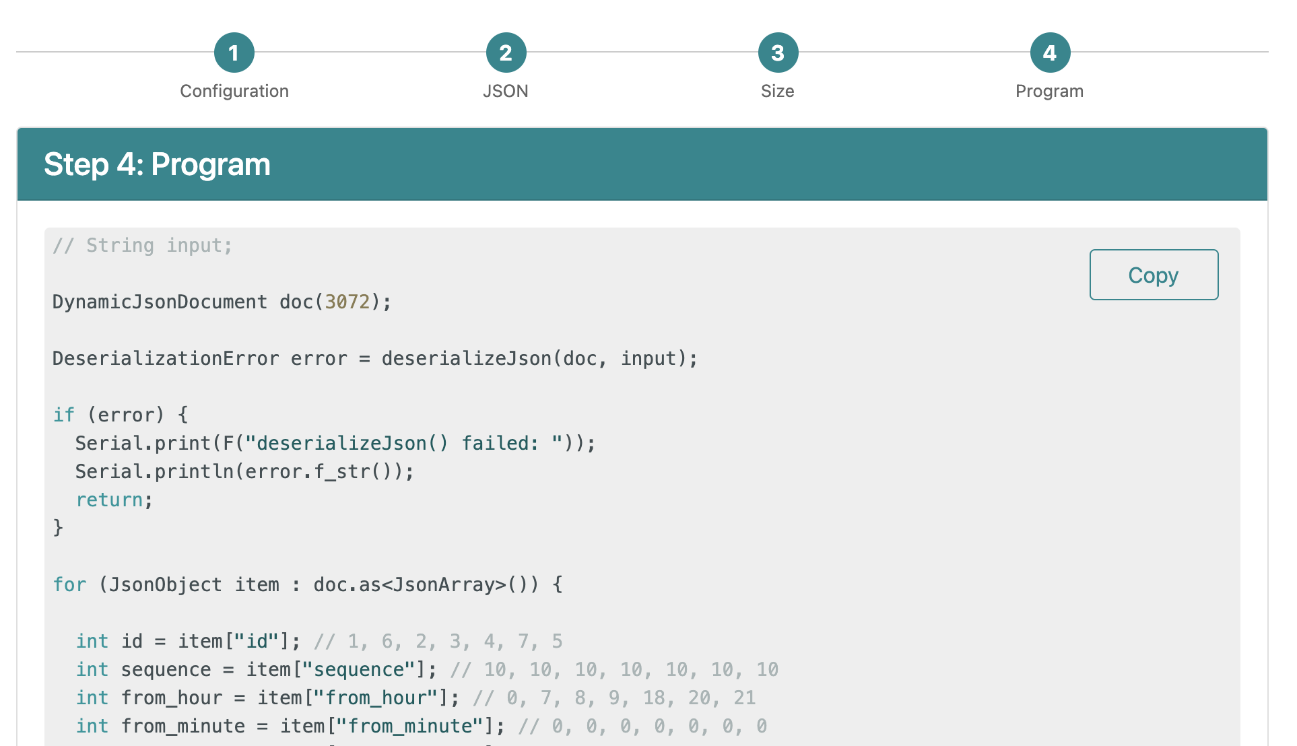Go to step 3 Size circle
Screen dimensions: 1297x746
tap(778, 53)
